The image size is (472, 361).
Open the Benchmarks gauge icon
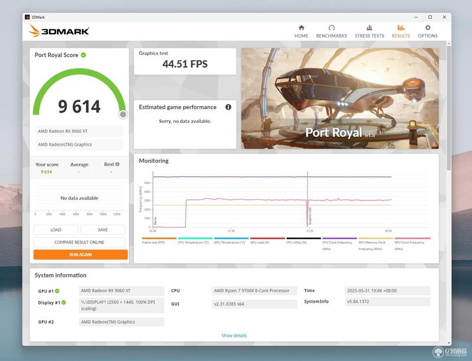[x=332, y=28]
